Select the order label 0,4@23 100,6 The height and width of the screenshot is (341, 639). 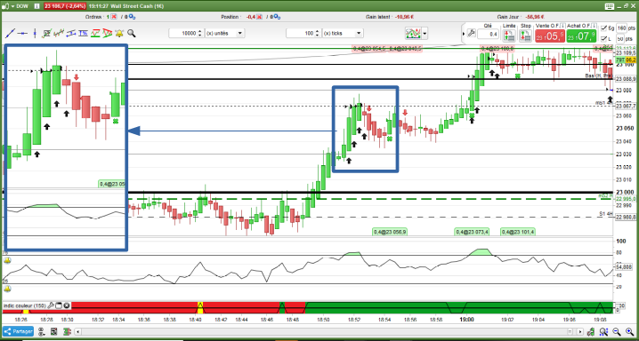pos(497,49)
